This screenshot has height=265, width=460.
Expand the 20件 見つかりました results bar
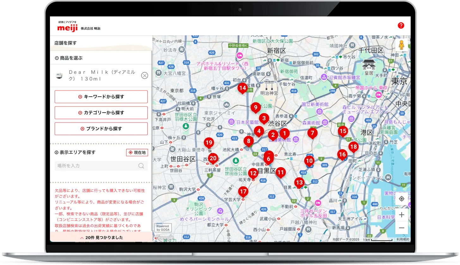coord(101,238)
